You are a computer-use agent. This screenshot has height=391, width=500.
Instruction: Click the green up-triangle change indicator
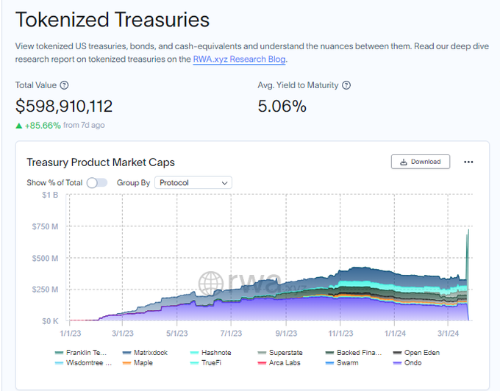tap(19, 126)
